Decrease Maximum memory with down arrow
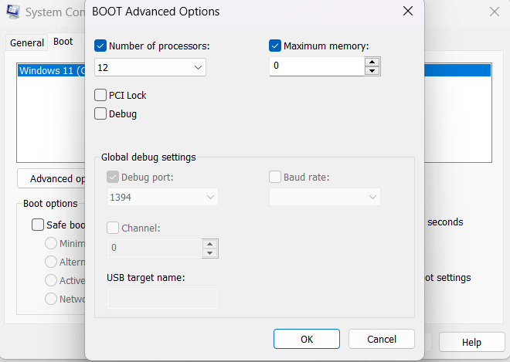Screen dimensions: 510x362 pos(372,70)
